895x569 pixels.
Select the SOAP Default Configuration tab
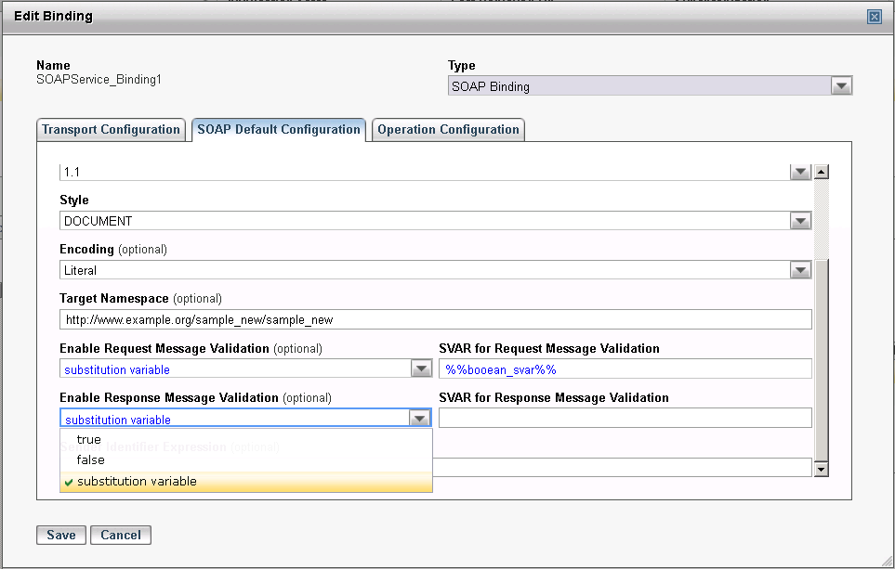(278, 130)
